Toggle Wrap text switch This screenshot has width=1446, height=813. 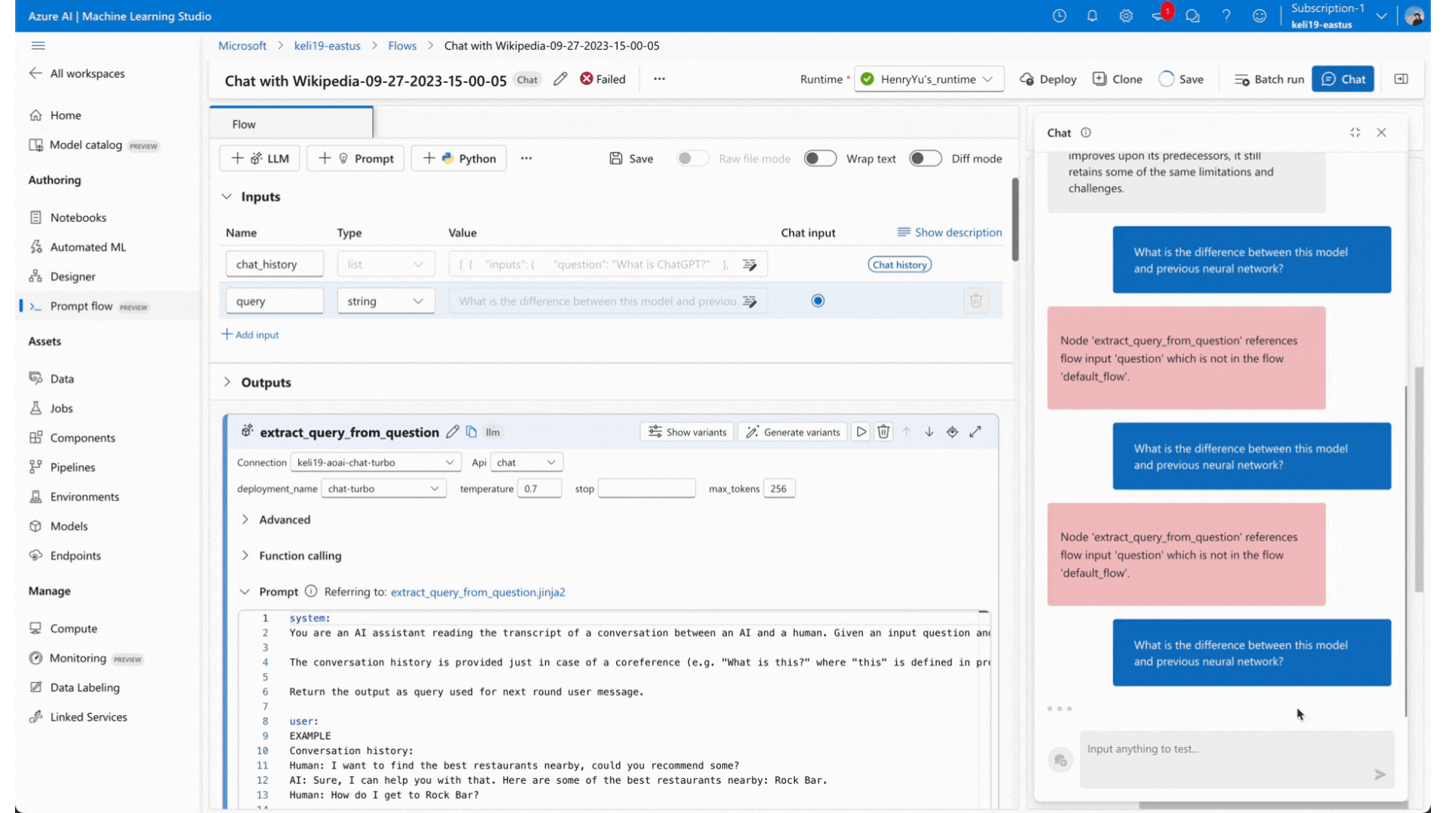(x=820, y=158)
